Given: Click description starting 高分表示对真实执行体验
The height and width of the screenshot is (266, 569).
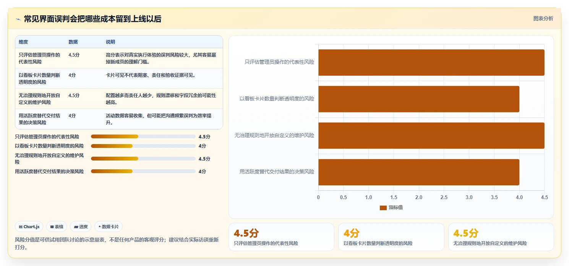Looking at the screenshot, I should [161, 58].
